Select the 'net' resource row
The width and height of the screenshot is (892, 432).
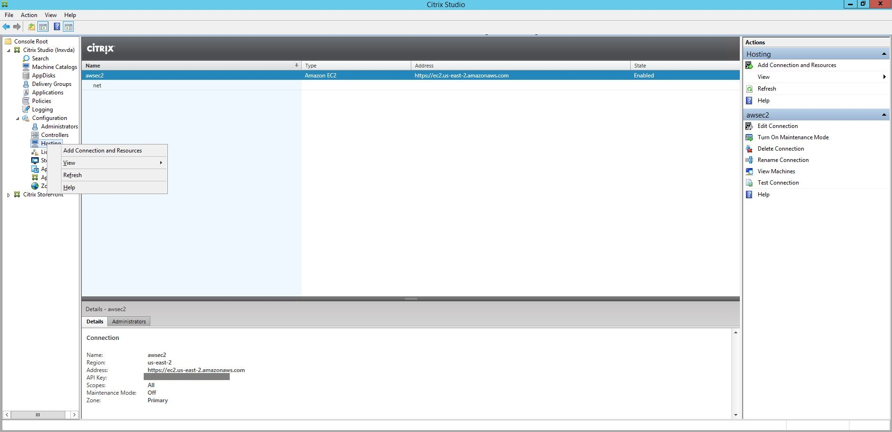point(410,85)
